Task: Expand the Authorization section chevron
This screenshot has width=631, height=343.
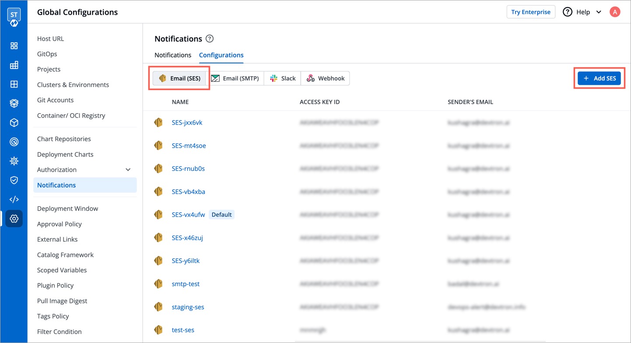Action: point(128,170)
